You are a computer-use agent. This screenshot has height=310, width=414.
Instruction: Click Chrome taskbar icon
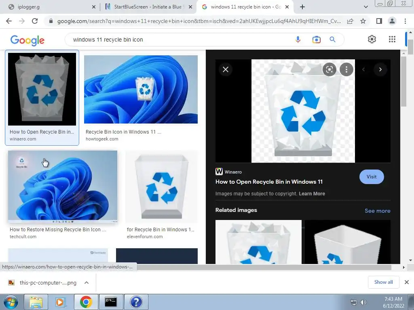click(x=86, y=302)
